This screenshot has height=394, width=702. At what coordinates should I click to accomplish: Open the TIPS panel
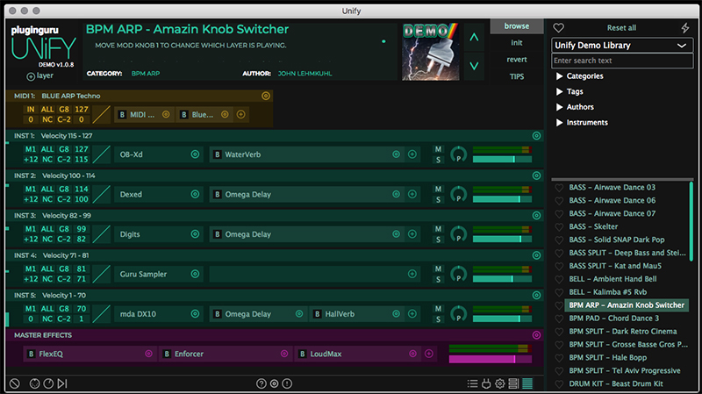pos(517,76)
